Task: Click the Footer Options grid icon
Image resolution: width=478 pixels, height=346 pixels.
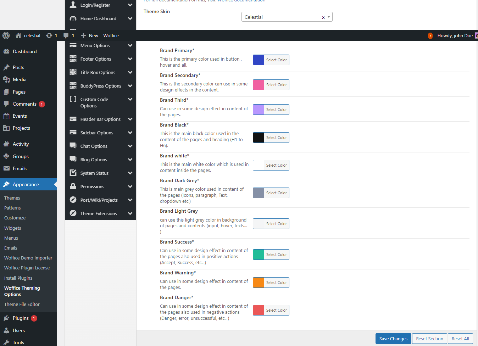Action: point(73,59)
